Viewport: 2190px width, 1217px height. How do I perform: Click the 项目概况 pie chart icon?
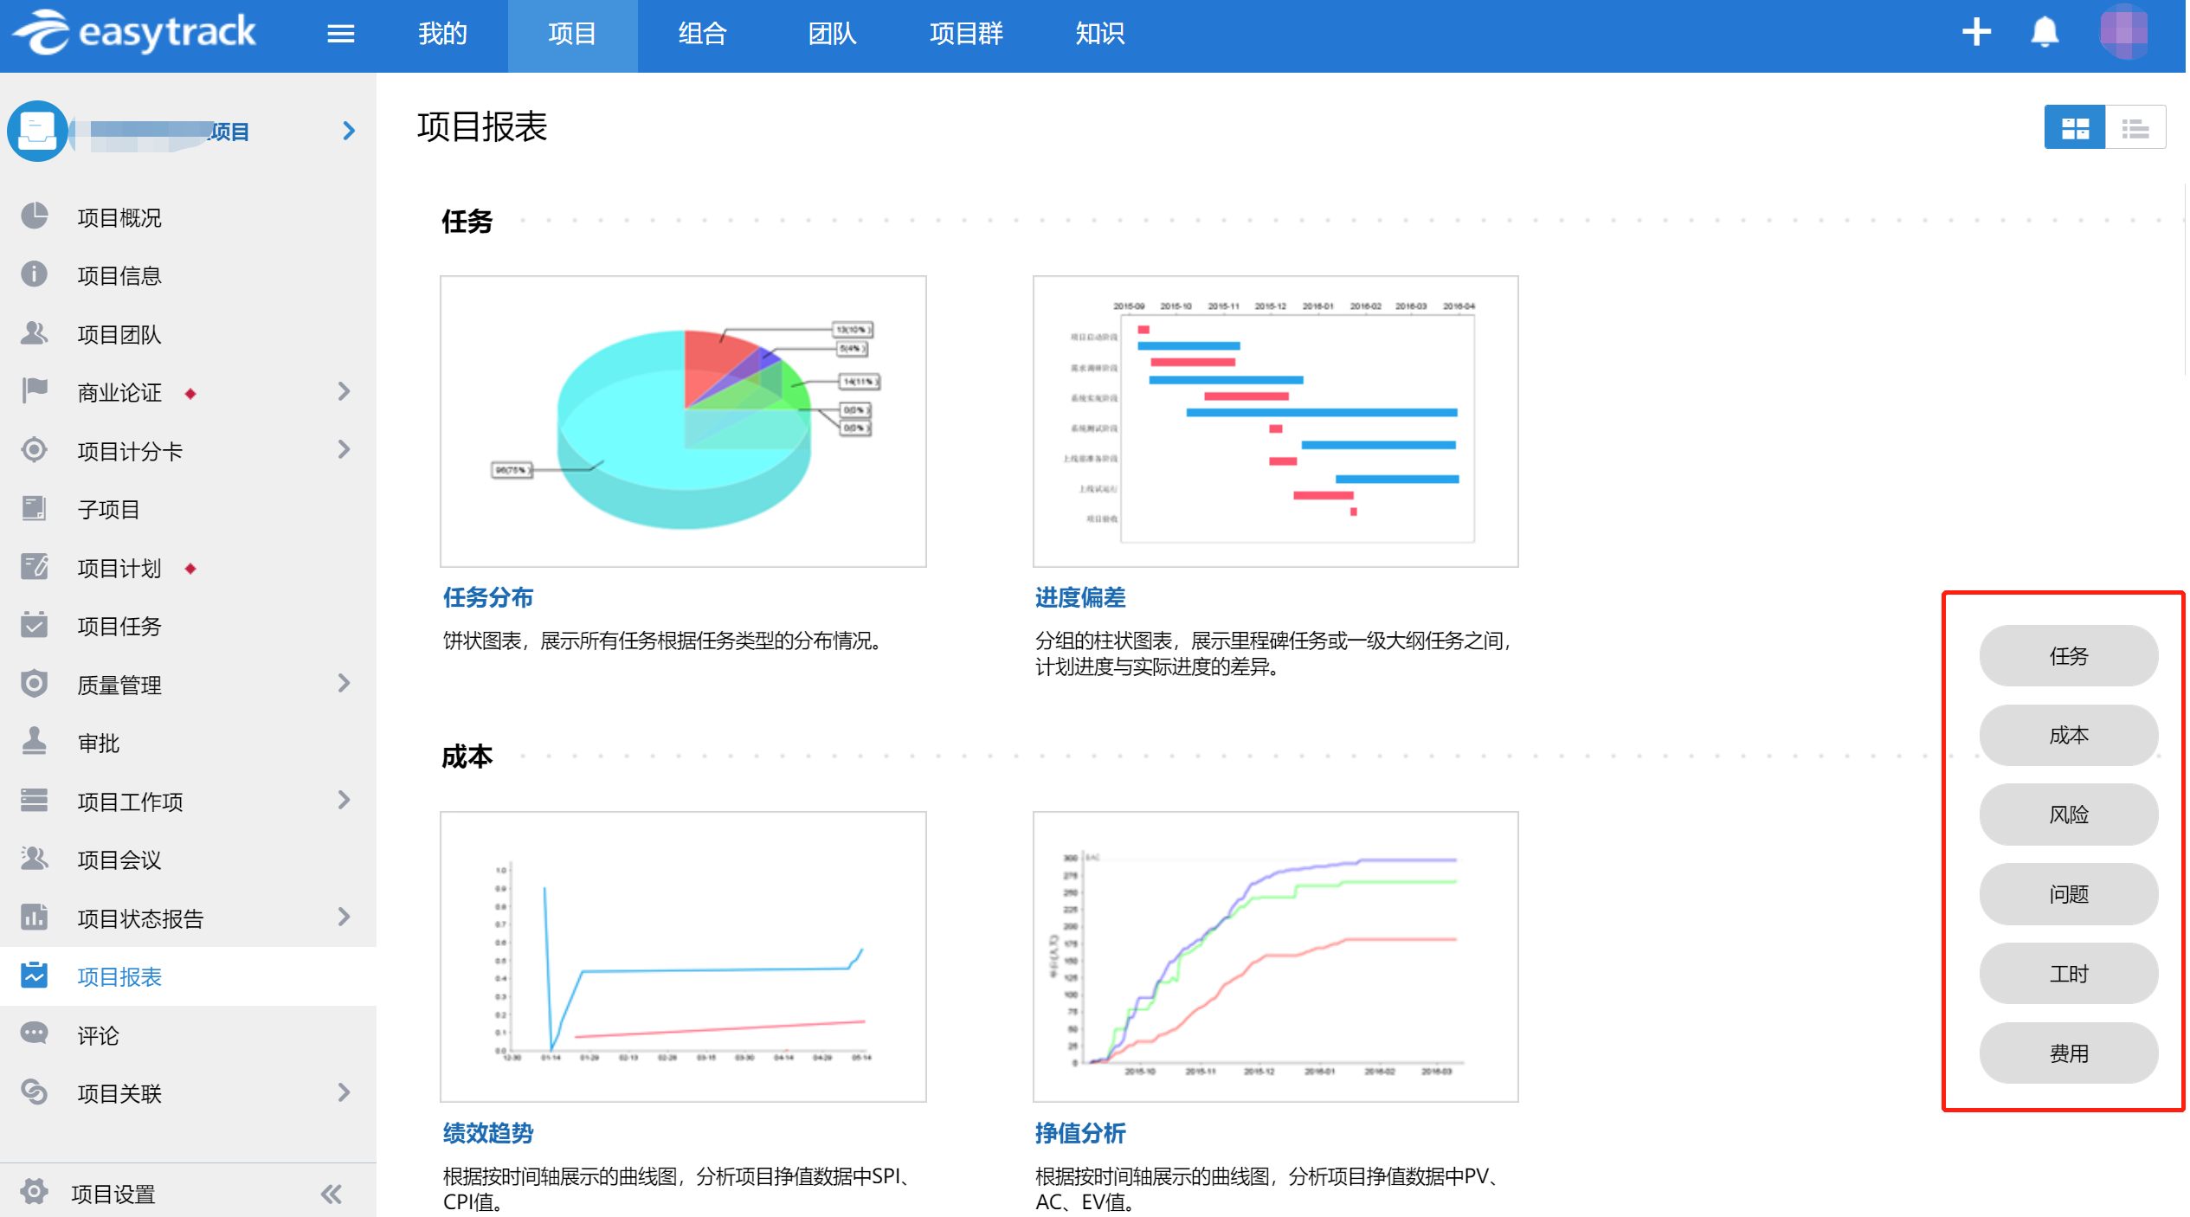[35, 216]
